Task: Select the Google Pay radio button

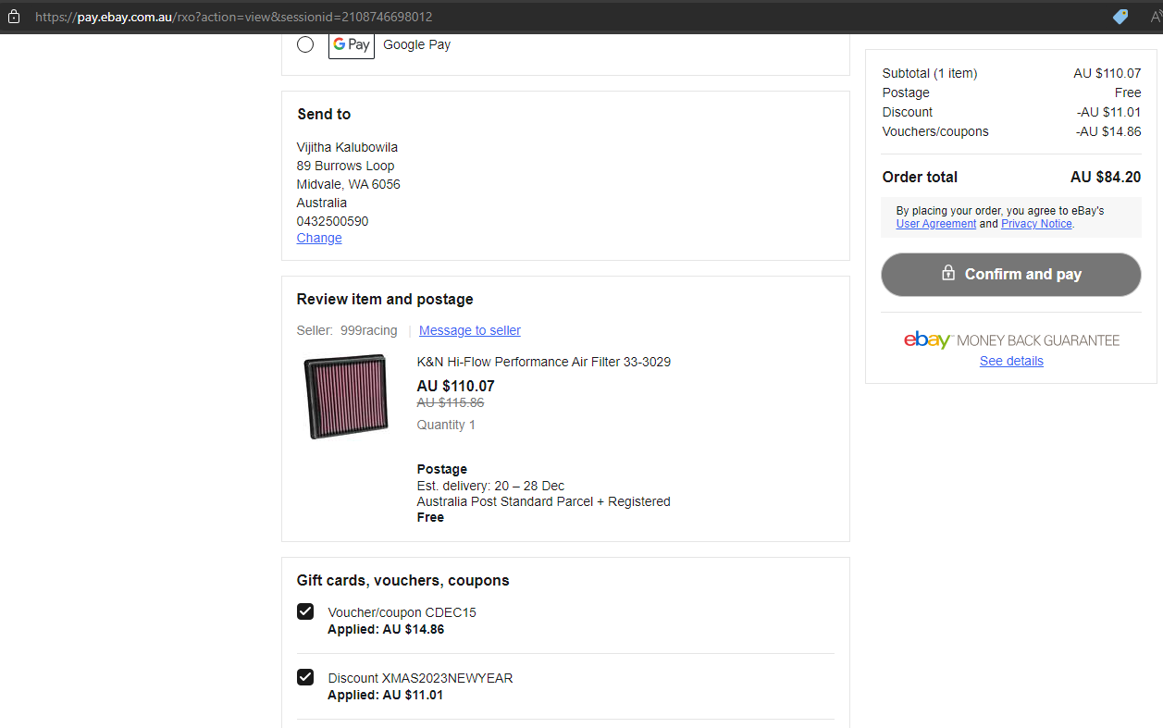Action: point(305,44)
